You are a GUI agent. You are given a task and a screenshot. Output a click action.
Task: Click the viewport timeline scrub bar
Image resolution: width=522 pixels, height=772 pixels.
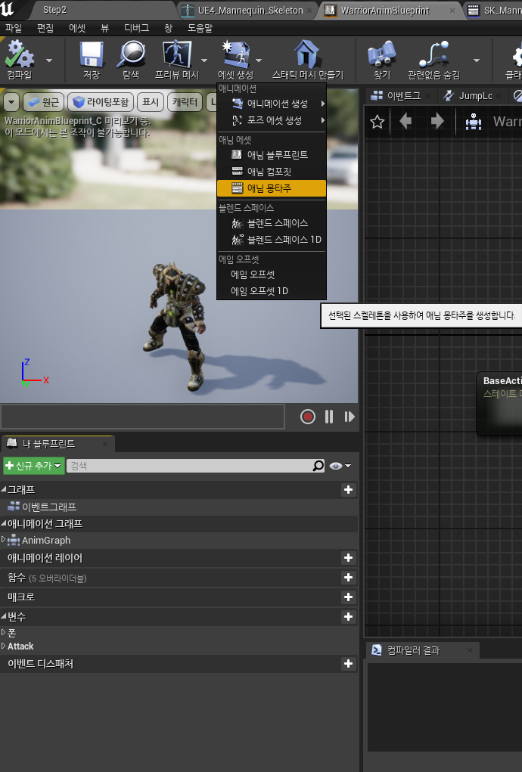[x=143, y=417]
